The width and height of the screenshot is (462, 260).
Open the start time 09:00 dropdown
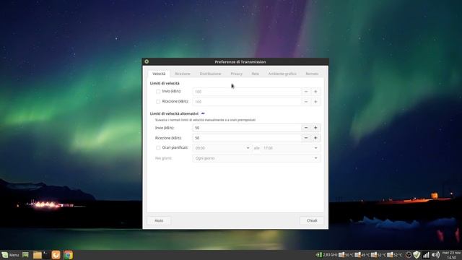(222, 148)
